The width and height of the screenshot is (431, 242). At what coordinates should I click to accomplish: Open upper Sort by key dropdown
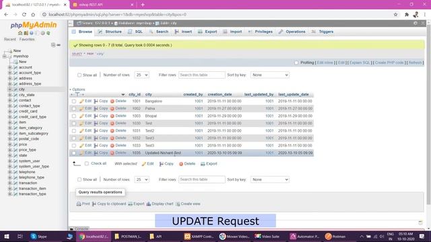click(269, 75)
